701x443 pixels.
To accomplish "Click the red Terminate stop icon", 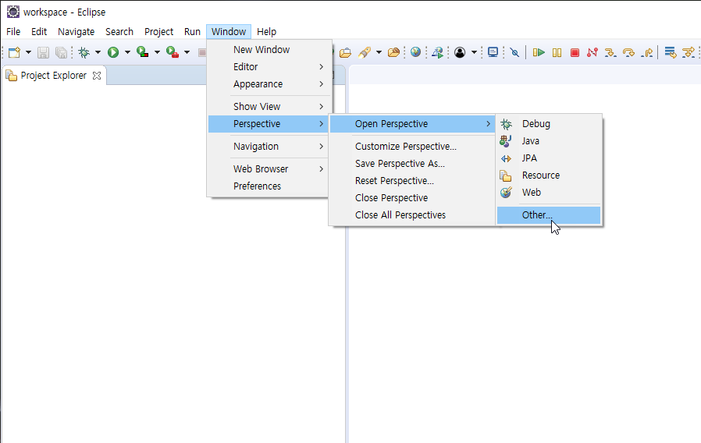I will [575, 52].
